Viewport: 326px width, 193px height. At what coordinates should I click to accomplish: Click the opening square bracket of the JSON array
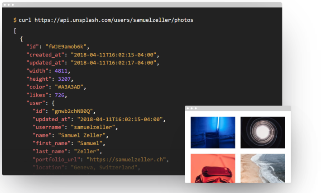[x=15, y=31]
